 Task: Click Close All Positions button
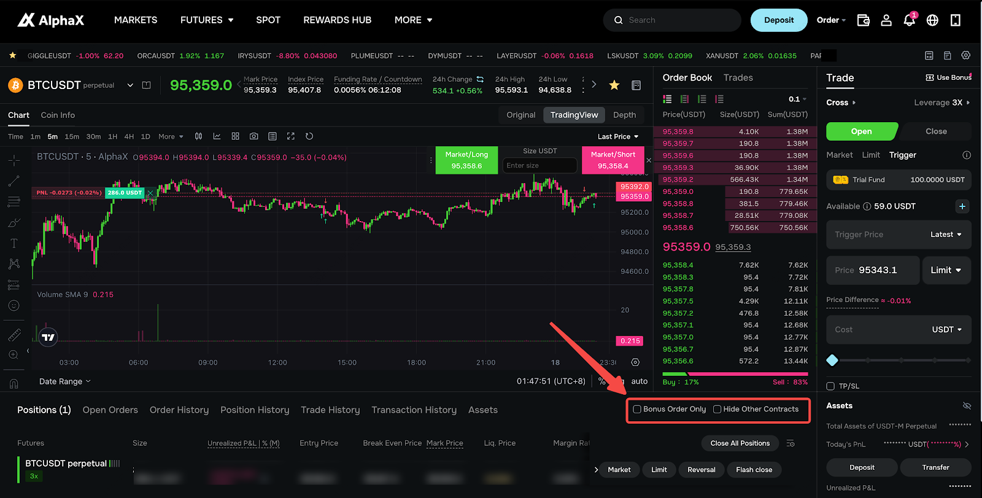(x=740, y=443)
